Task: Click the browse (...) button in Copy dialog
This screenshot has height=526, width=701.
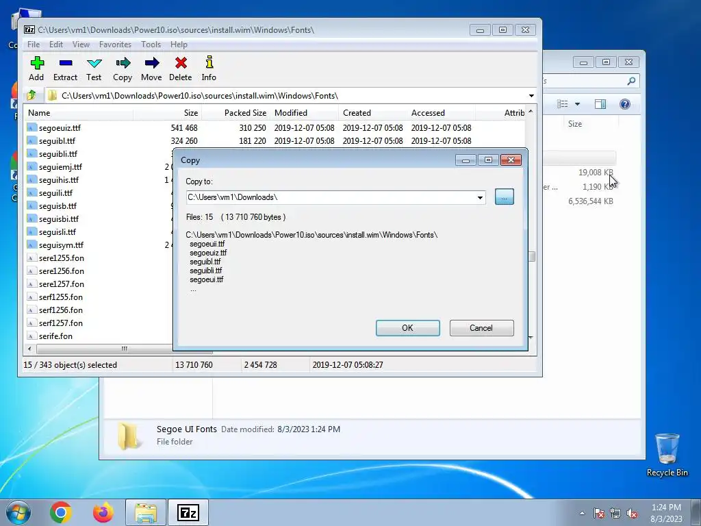Action: [x=505, y=197]
